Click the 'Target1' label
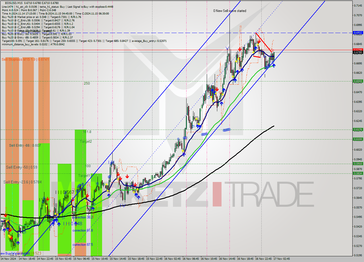The image size is (364, 262). (x=84, y=176)
